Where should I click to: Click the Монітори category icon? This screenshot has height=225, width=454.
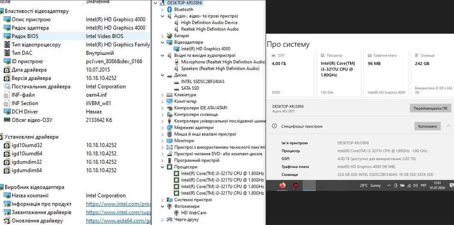tap(170, 141)
